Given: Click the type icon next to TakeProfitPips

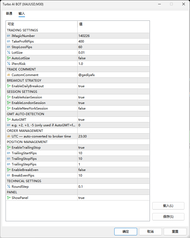Looking at the screenshot, I should click(9, 41).
